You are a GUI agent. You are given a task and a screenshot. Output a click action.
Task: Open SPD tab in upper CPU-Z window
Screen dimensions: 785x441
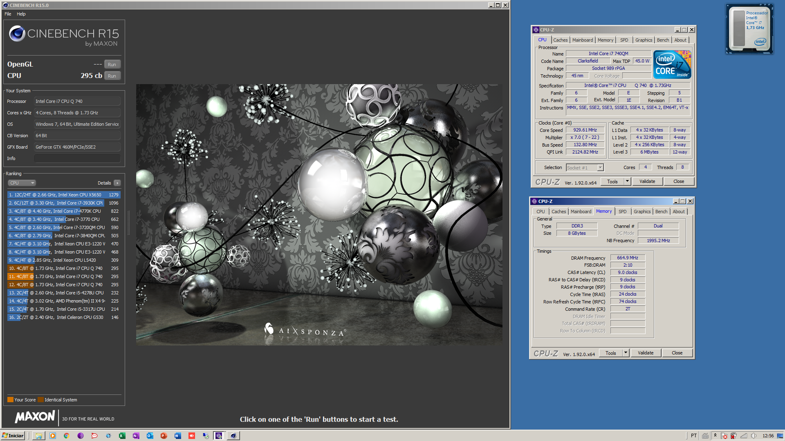pyautogui.click(x=624, y=40)
